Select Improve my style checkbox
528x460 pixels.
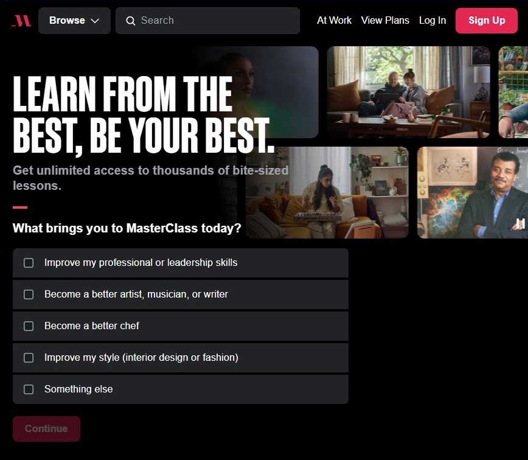coord(29,358)
